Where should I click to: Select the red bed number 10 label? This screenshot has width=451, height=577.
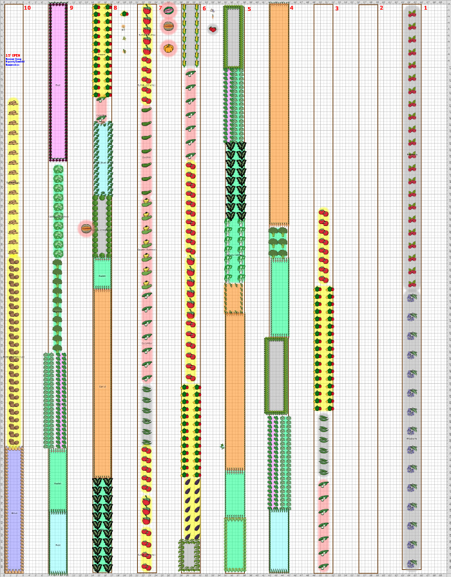27,8
